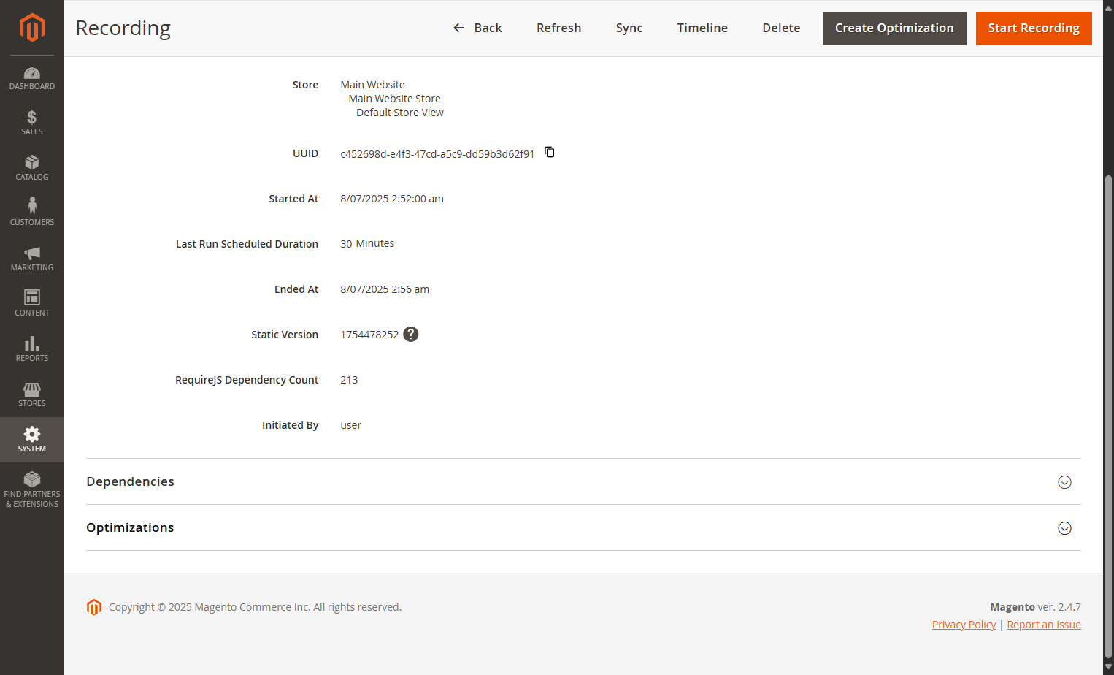Click the Dependencies section heading
The image size is (1114, 675).
130,481
